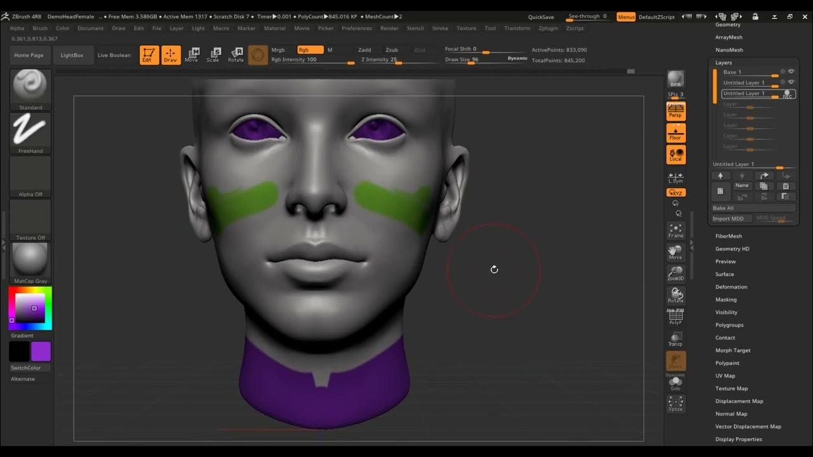The image size is (813, 457).
Task: Click the SwitchColor button
Action: point(30,368)
